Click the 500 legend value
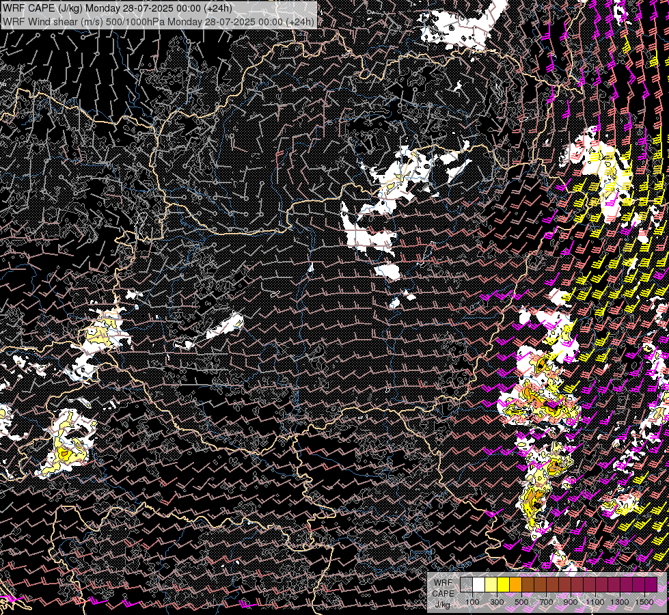The image size is (669, 615). pos(521,602)
